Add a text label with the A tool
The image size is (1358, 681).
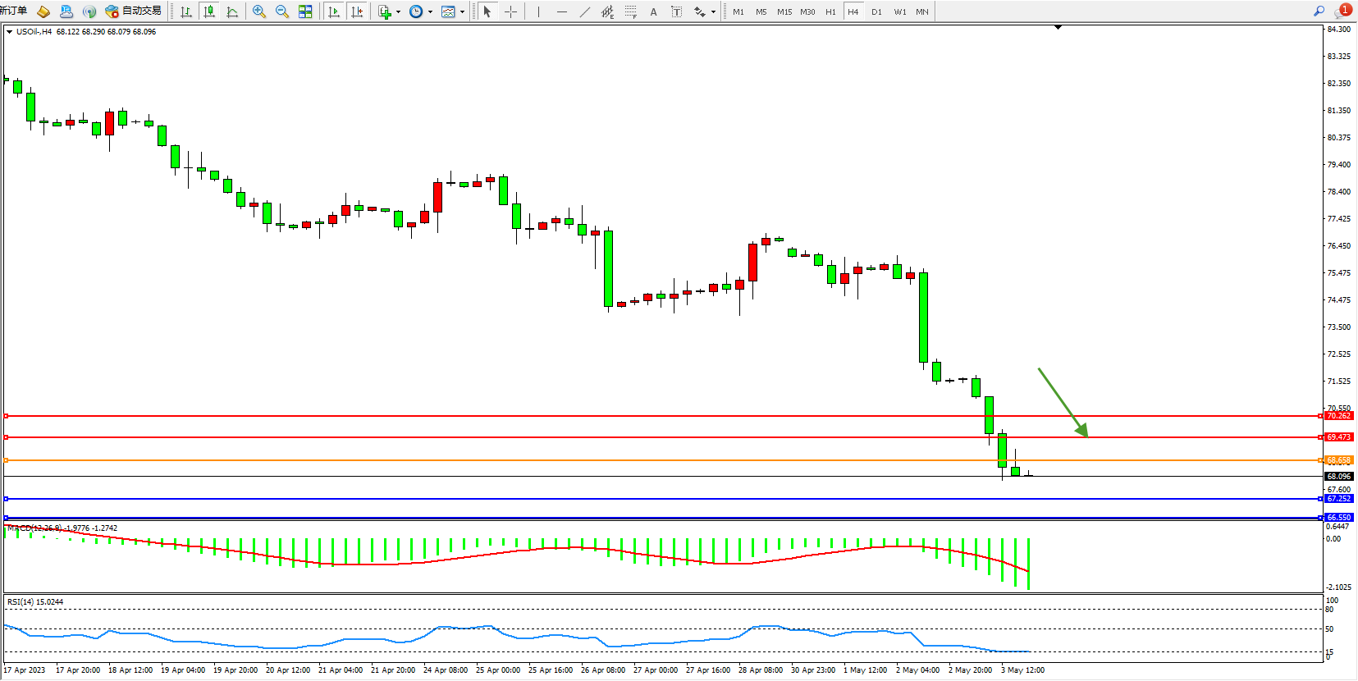653,11
